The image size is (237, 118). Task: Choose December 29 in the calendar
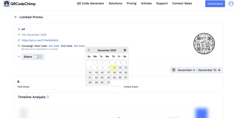tap(95, 83)
